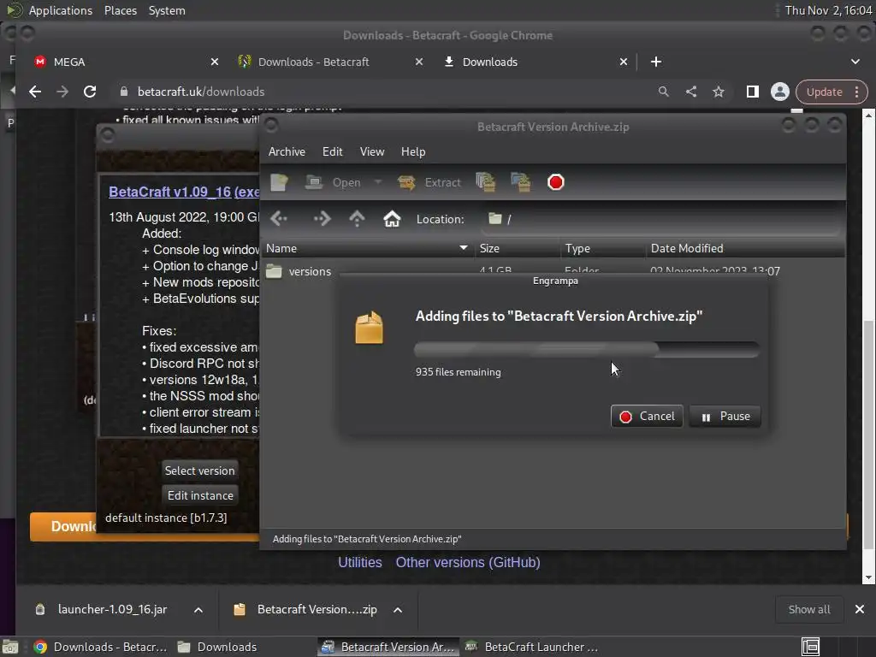This screenshot has width=876, height=657.
Task: Open the Chrome profile avatar
Action: [780, 92]
